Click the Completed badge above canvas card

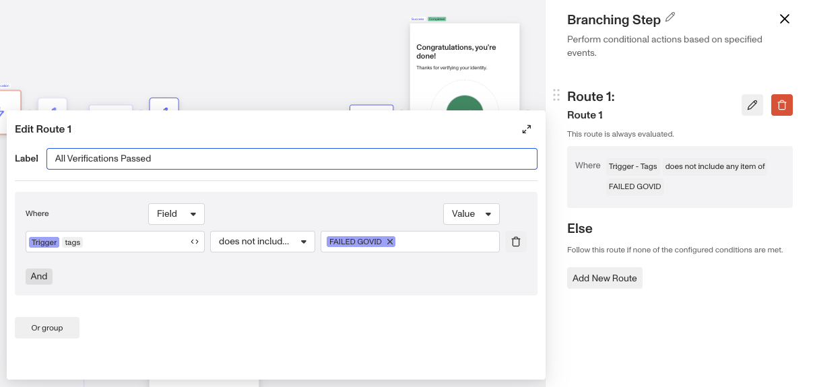[436, 19]
